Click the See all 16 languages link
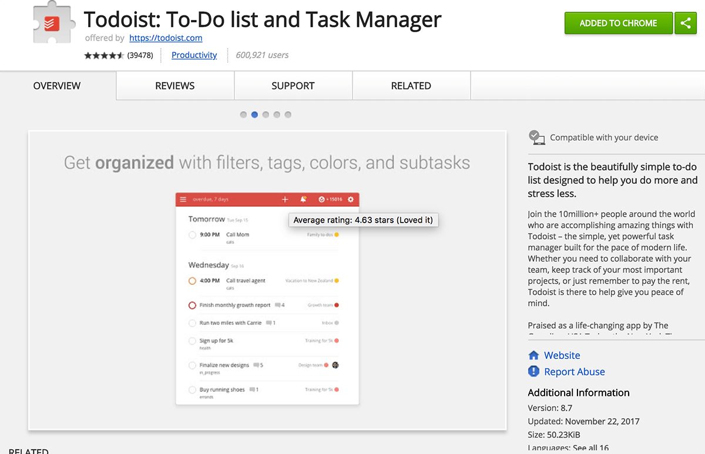 click(591, 448)
